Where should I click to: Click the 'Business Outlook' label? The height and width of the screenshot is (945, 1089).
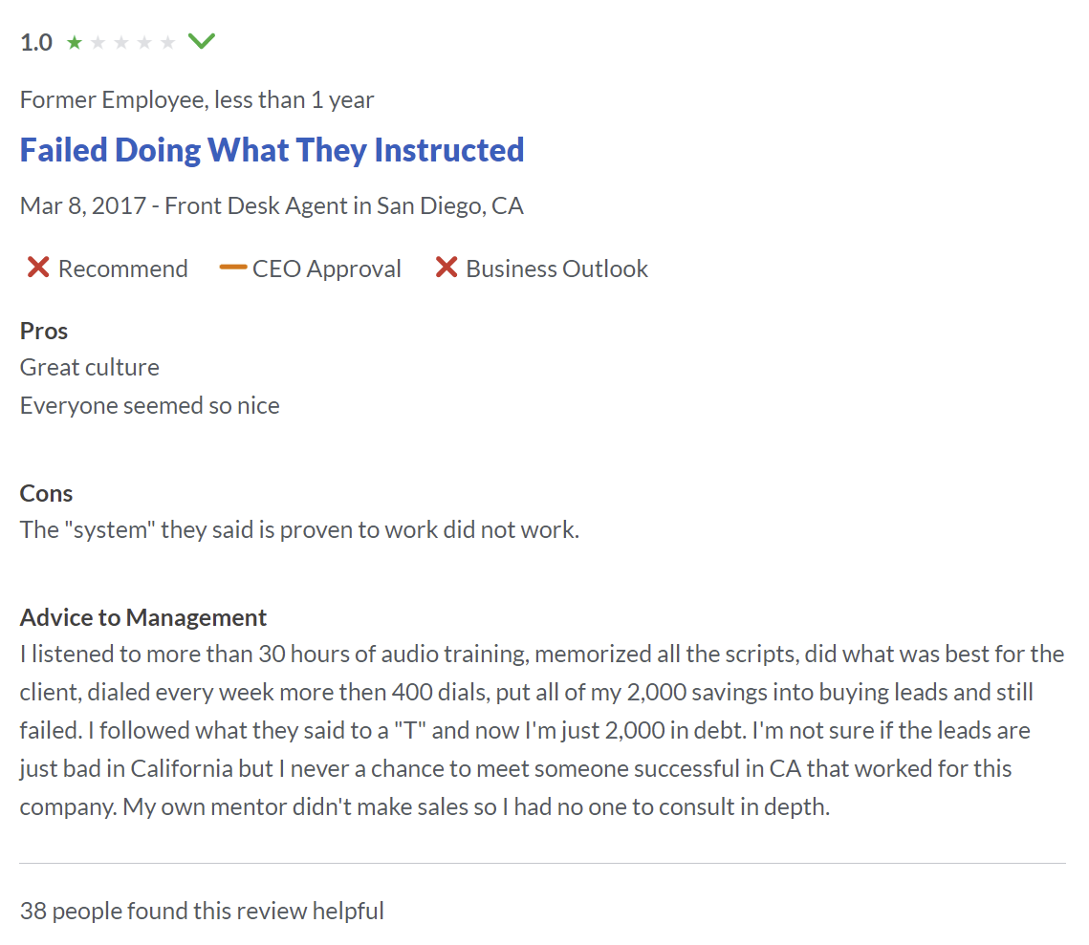[x=557, y=268]
